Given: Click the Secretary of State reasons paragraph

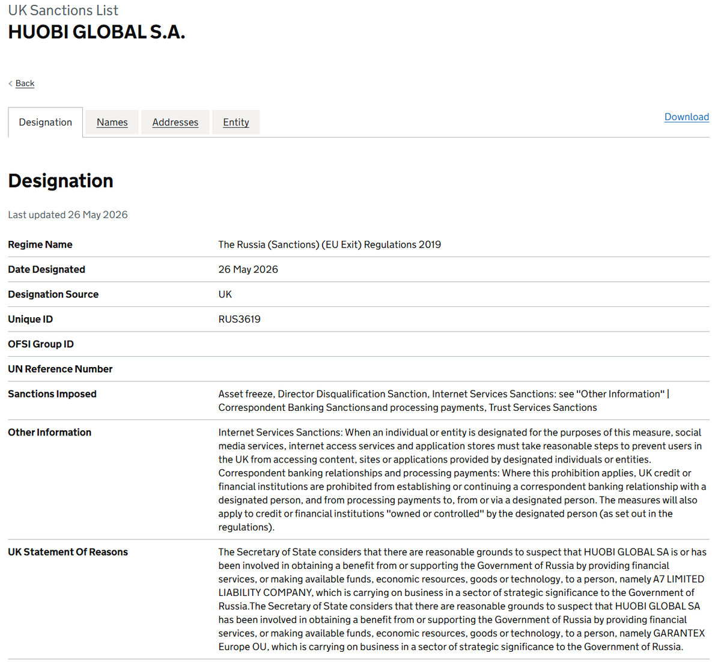Looking at the screenshot, I should coord(463,599).
